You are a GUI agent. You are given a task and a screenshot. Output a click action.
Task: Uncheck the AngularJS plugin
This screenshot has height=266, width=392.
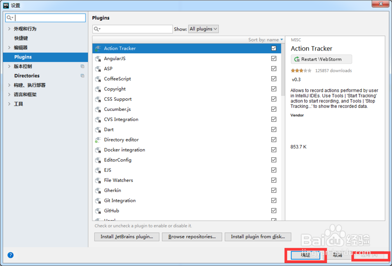pyautogui.click(x=274, y=58)
